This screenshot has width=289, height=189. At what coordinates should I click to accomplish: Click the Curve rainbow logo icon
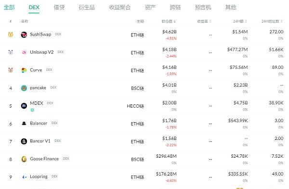click(24, 70)
